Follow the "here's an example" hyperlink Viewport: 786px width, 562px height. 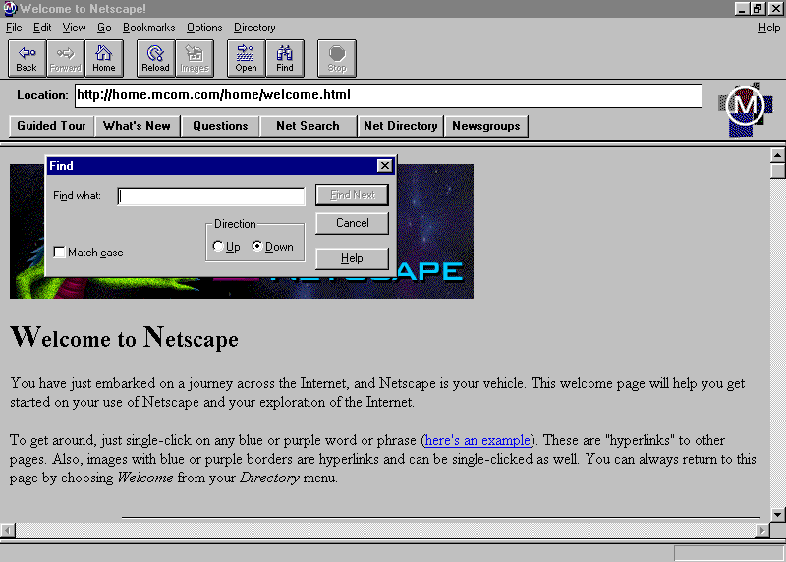(x=477, y=440)
